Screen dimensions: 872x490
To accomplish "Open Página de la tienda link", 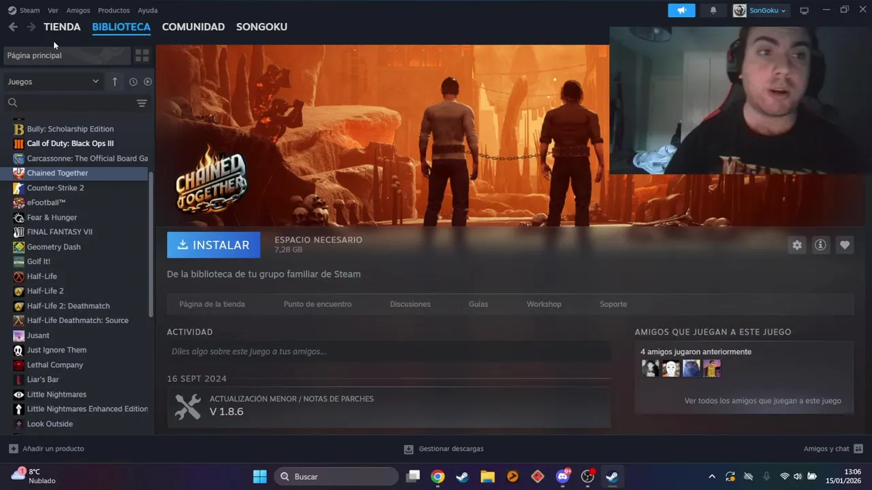I will click(x=212, y=304).
